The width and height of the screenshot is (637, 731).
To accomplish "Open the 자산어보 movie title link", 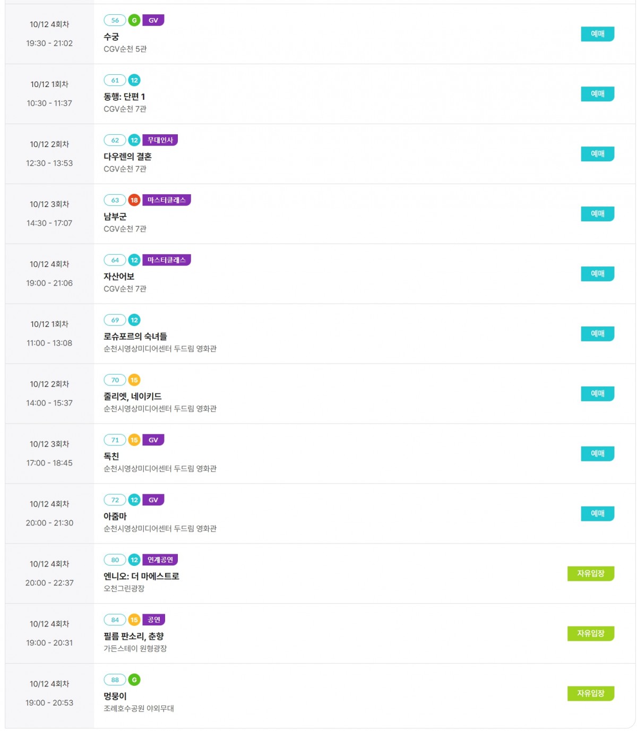I will pos(119,277).
